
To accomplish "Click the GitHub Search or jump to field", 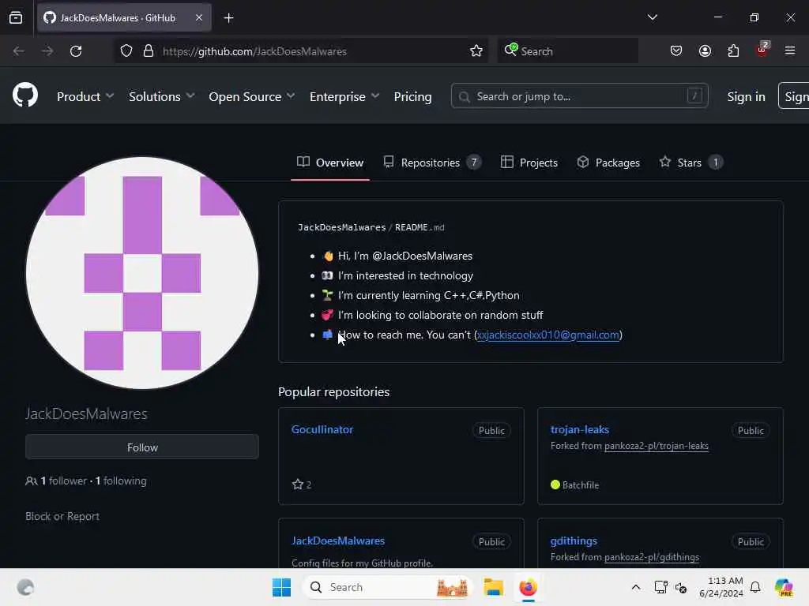I will click(579, 96).
